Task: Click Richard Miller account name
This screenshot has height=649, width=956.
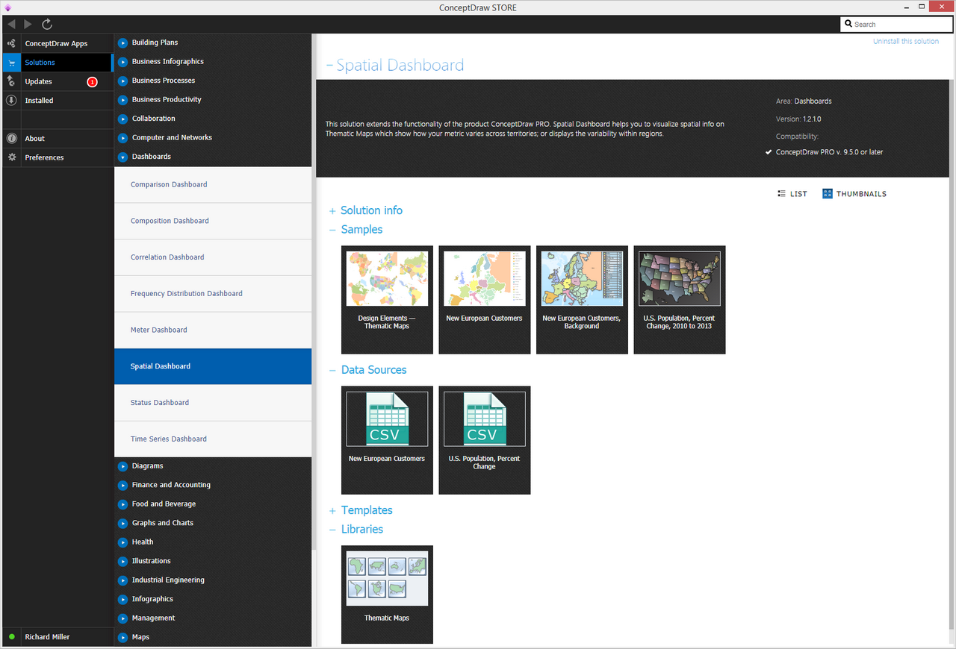Action: pos(48,637)
